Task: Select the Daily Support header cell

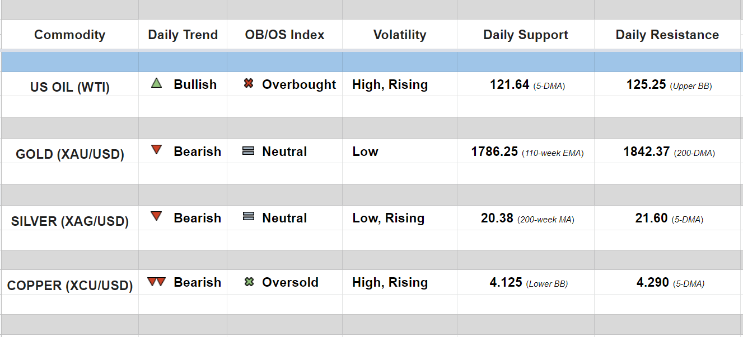Action: coord(526,35)
